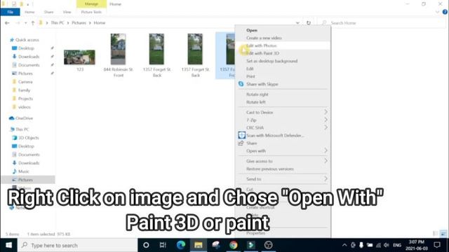Open Task View on taskbar

163,245
